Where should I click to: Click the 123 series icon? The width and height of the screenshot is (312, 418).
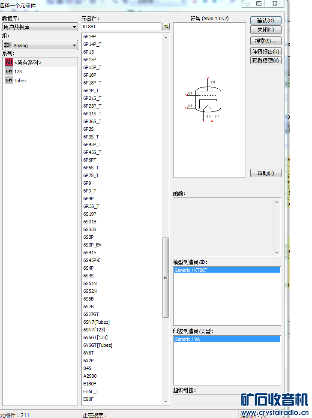[9, 72]
